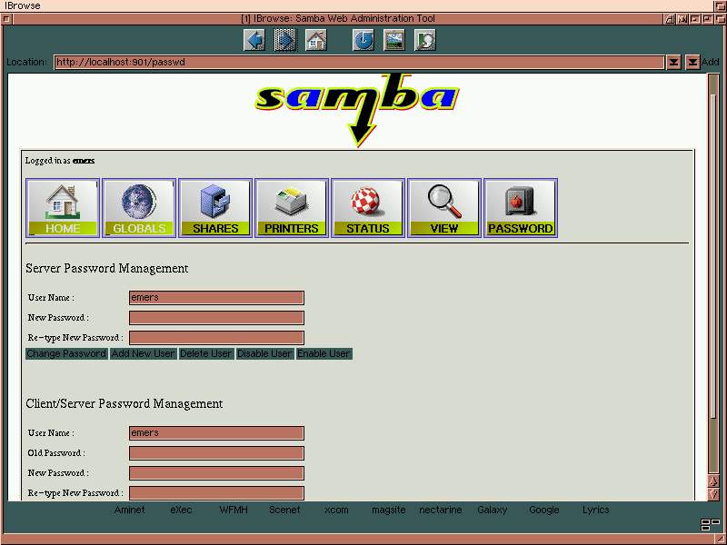This screenshot has width=727, height=545.
Task: Click the Disable User button
Action: 264,353
